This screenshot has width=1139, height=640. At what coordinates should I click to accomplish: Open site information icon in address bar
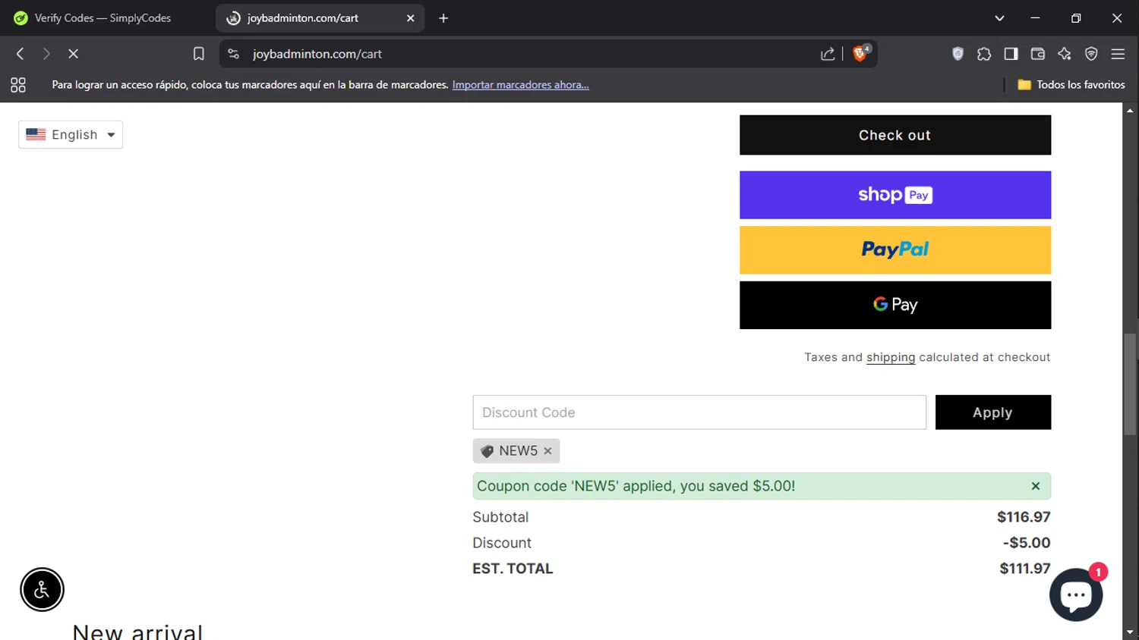point(234,54)
